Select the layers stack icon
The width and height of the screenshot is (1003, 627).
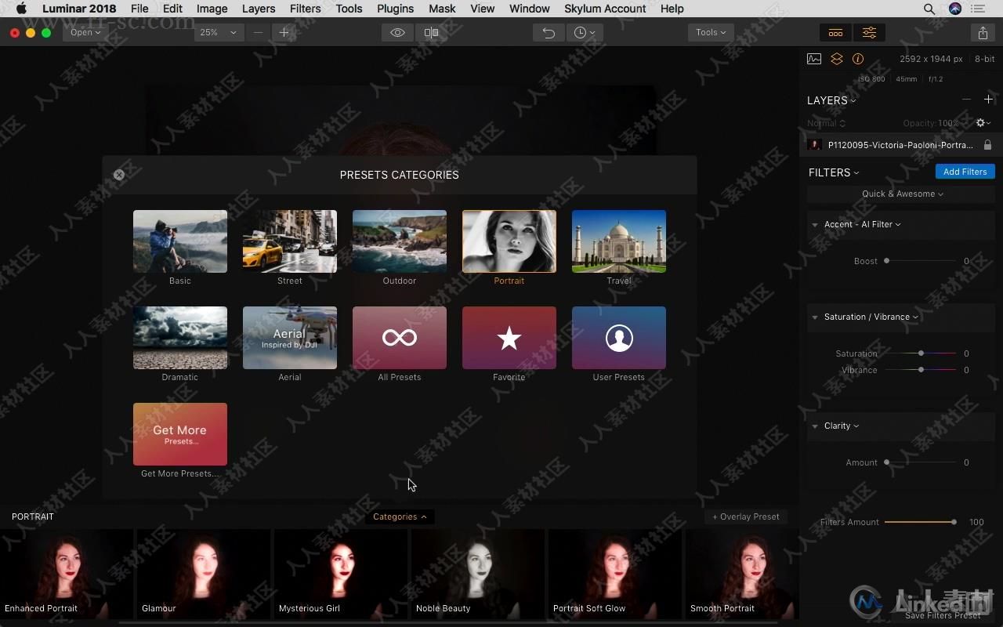836,59
